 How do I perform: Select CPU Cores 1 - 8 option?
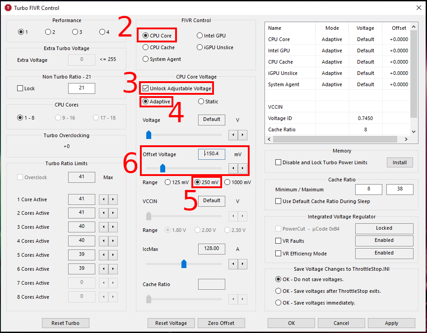coord(26,118)
